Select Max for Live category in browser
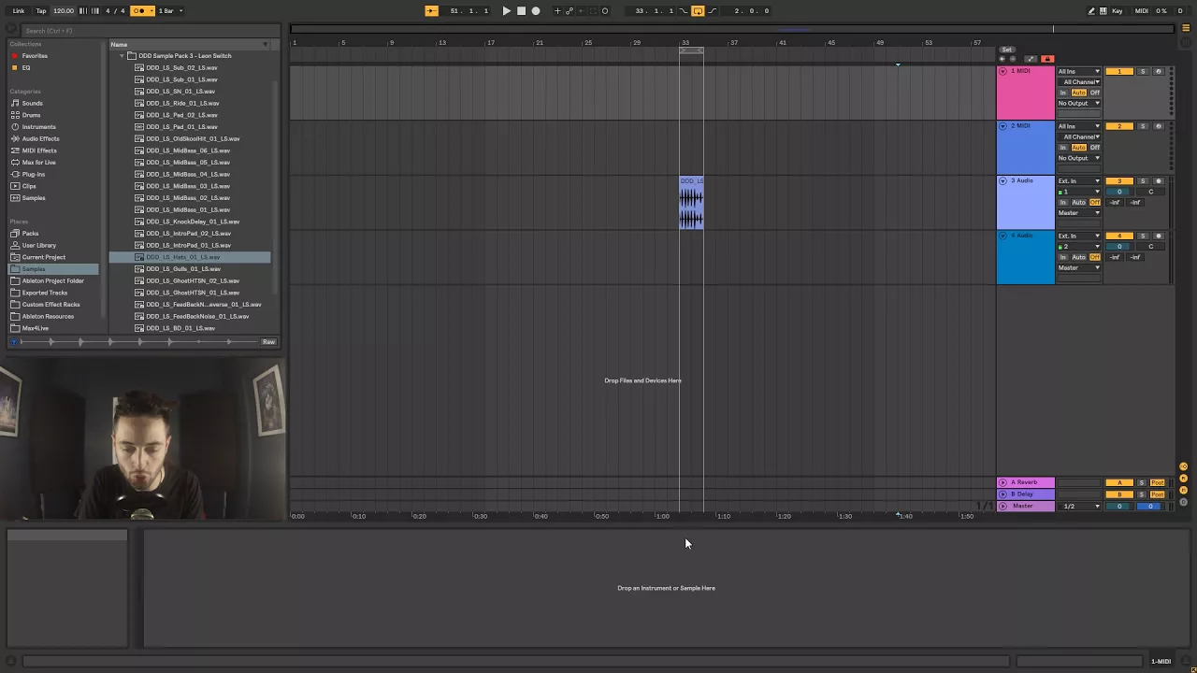 [x=38, y=163]
